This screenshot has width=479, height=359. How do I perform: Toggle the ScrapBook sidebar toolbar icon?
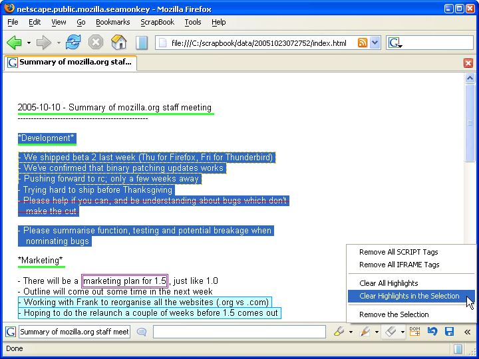point(142,43)
